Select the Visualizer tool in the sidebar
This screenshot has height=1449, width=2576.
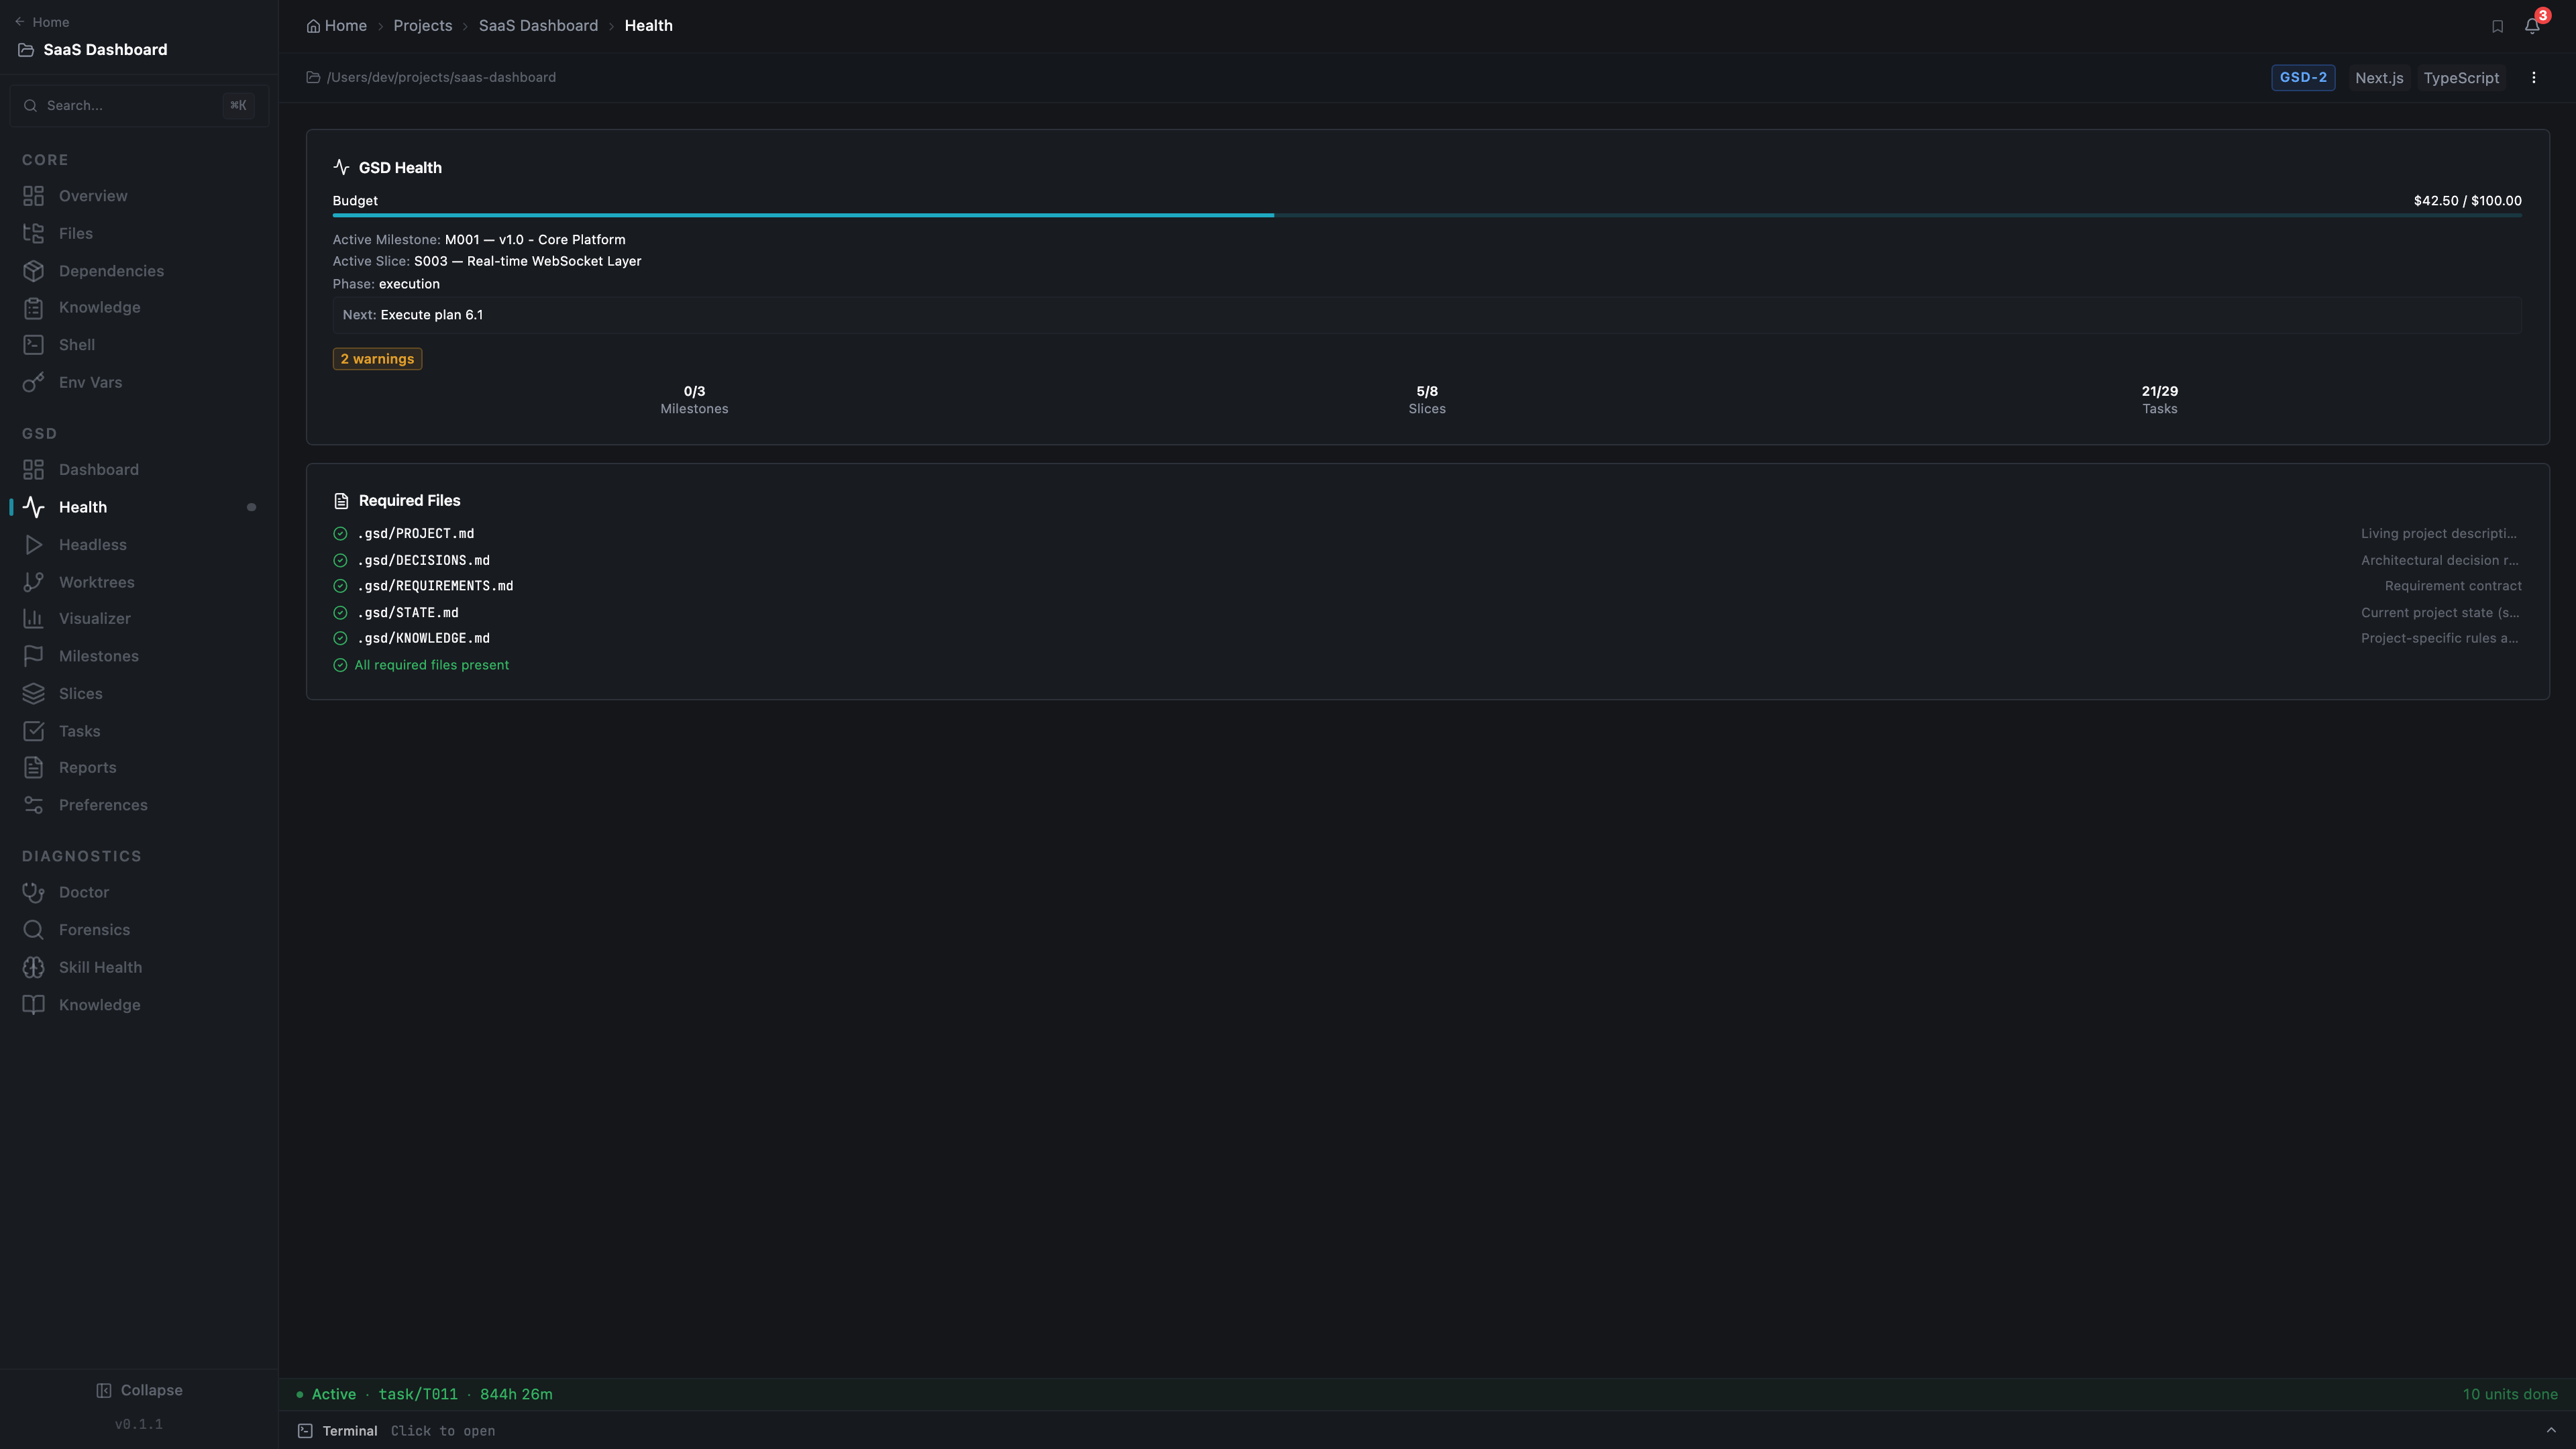[x=93, y=618]
